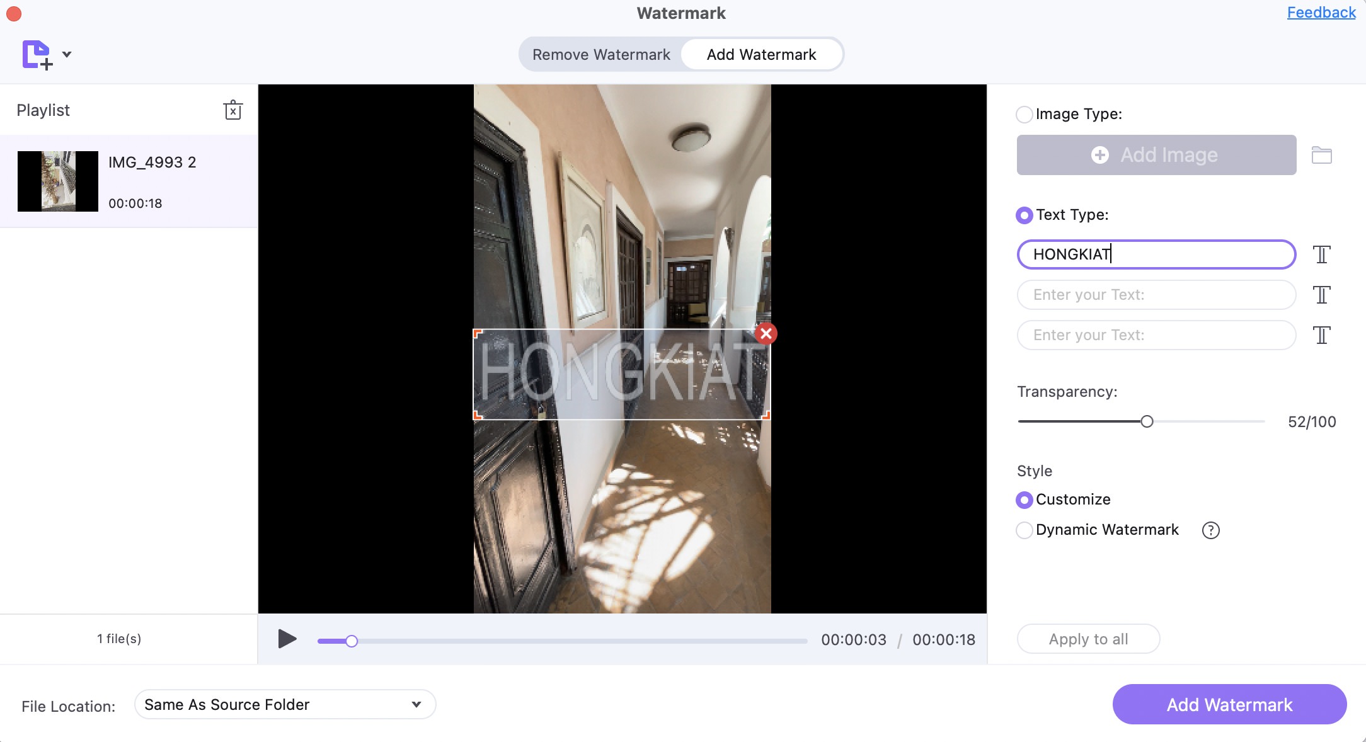Screen dimensions: 1366x742
Task: Select the Text Type radio button
Action: [1023, 215]
